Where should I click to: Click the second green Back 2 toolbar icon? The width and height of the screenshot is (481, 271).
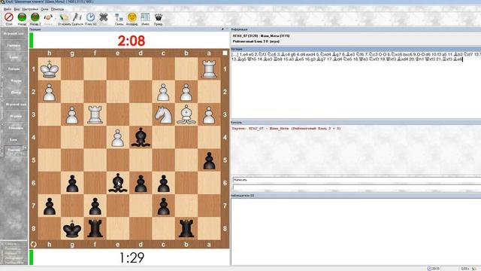[35, 17]
